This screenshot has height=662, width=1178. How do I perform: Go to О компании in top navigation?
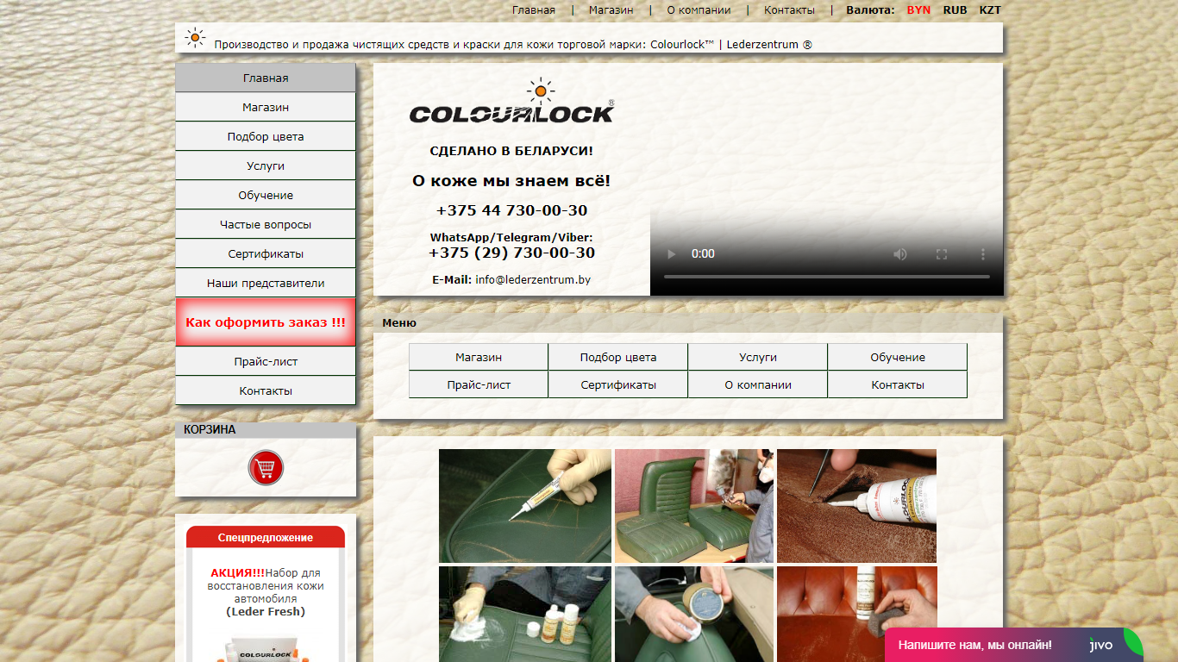click(699, 10)
